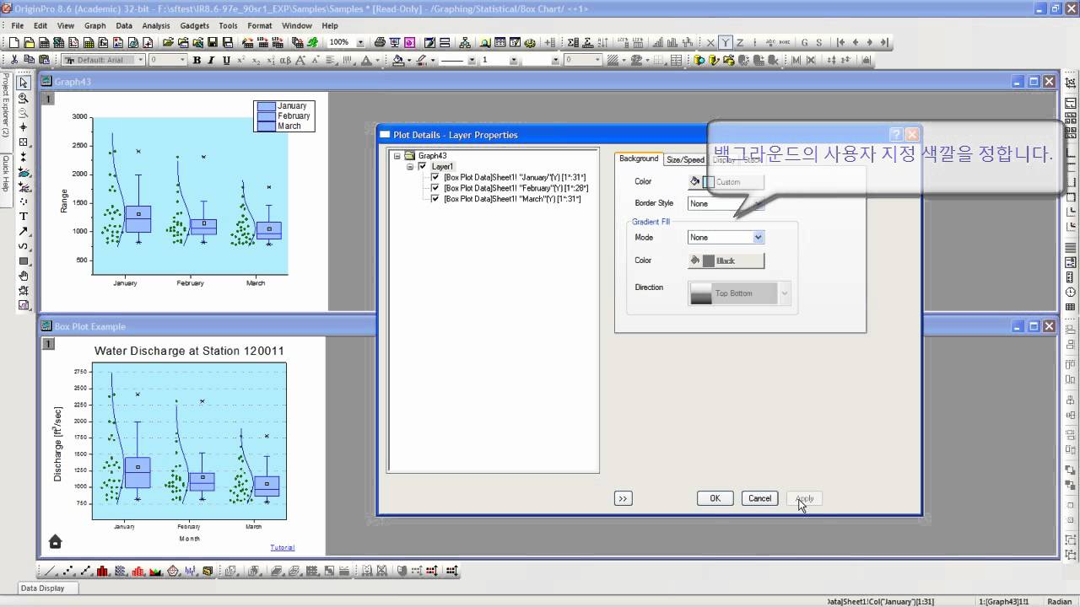The height and width of the screenshot is (607, 1080).
Task: Toggle checkbox for the "January"(Y) plot
Action: pos(435,178)
